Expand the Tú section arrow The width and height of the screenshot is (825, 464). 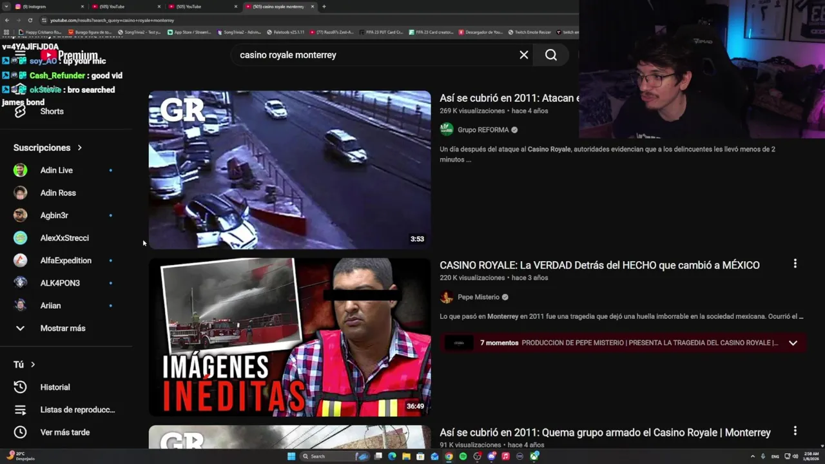coord(33,365)
